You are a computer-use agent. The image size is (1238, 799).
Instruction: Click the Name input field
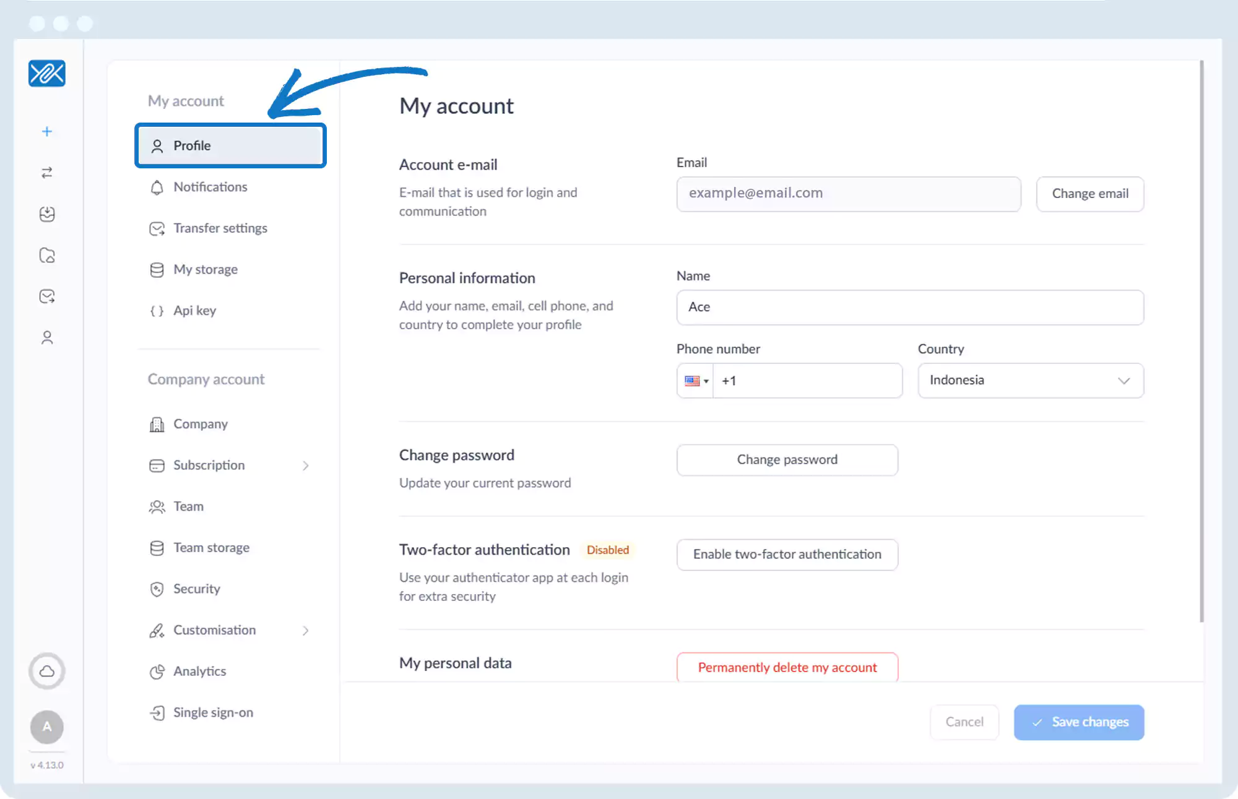click(909, 308)
